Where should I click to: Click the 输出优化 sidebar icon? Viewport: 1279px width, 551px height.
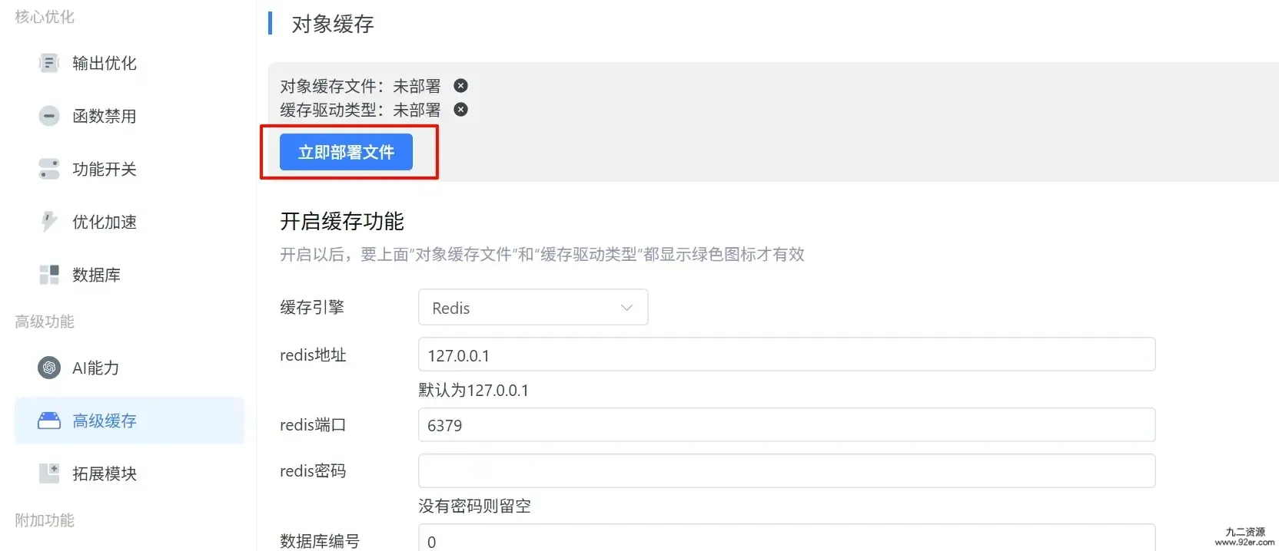pyautogui.click(x=49, y=63)
